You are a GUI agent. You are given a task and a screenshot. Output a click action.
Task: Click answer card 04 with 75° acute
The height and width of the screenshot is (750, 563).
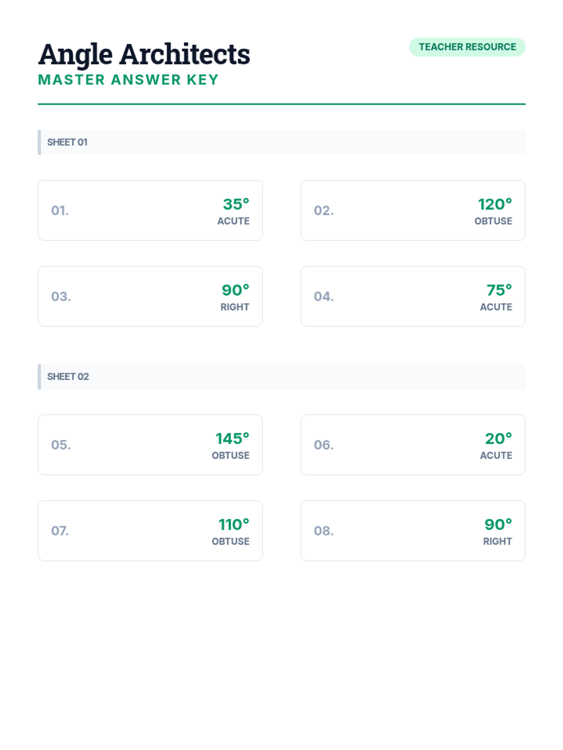click(413, 296)
